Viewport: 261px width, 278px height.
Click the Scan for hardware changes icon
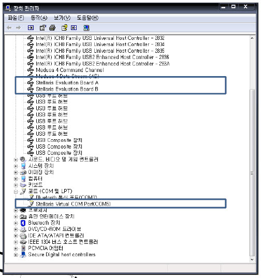pyautogui.click(x=86, y=28)
